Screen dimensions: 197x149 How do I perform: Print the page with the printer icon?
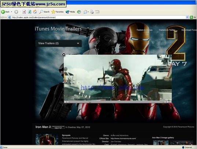[92, 12]
